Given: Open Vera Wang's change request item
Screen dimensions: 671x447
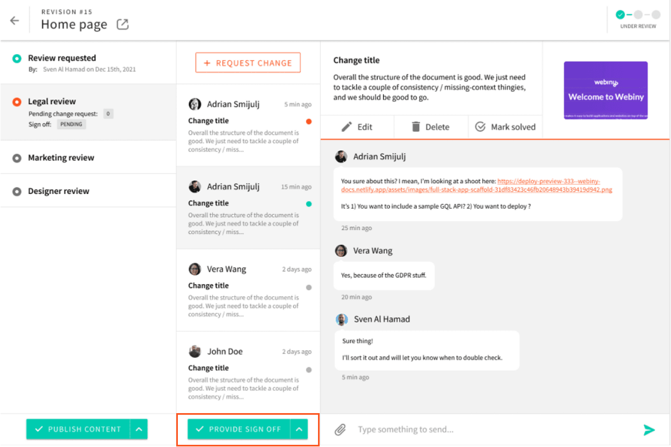Looking at the screenshot, I should pos(248,290).
